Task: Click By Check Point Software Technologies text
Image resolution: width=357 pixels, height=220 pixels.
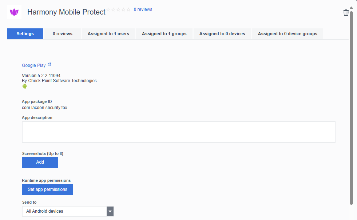Action: (x=59, y=81)
